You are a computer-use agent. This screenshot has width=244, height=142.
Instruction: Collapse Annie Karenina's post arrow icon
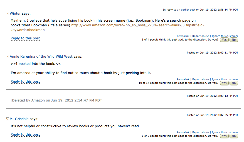[7, 57]
